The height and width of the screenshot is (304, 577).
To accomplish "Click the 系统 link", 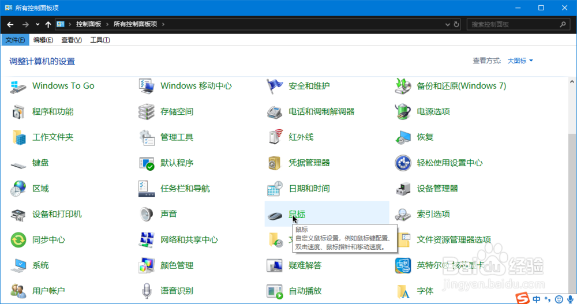I will click(40, 265).
